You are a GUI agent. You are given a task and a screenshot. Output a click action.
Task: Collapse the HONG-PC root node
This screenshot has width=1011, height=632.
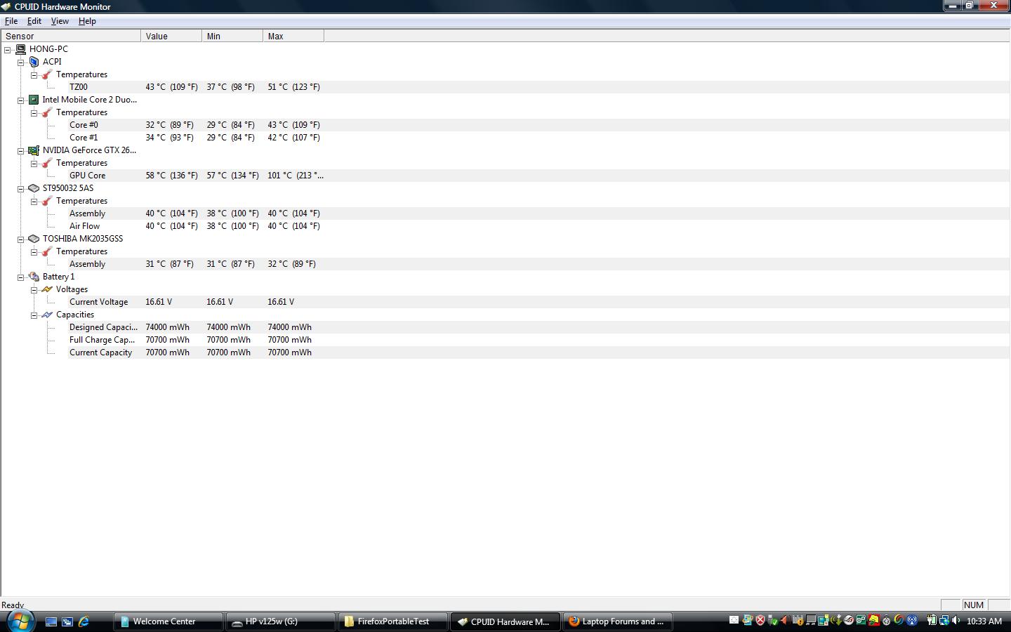pyautogui.click(x=8, y=50)
